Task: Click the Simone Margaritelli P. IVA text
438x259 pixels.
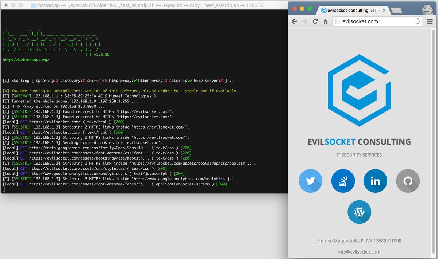Action: click(359, 241)
